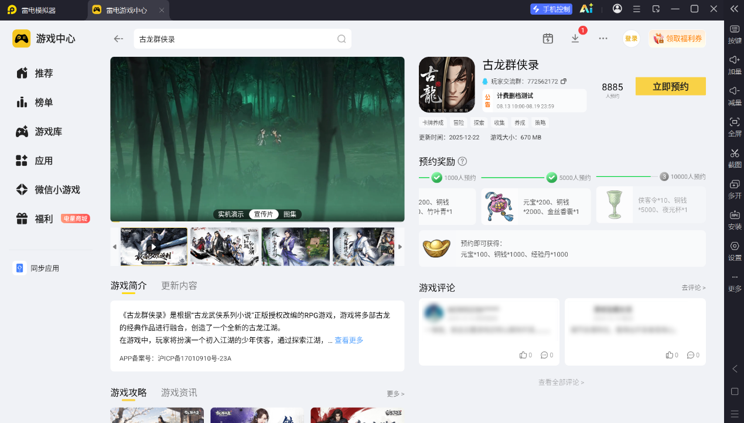Click the 手机控制 button
Image resolution: width=744 pixels, height=423 pixels.
(551, 9)
